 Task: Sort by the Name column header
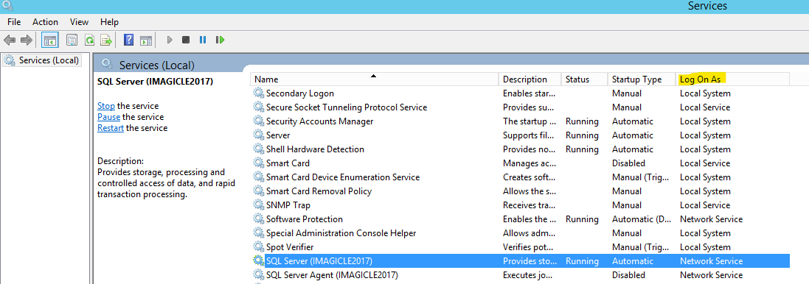coord(375,79)
